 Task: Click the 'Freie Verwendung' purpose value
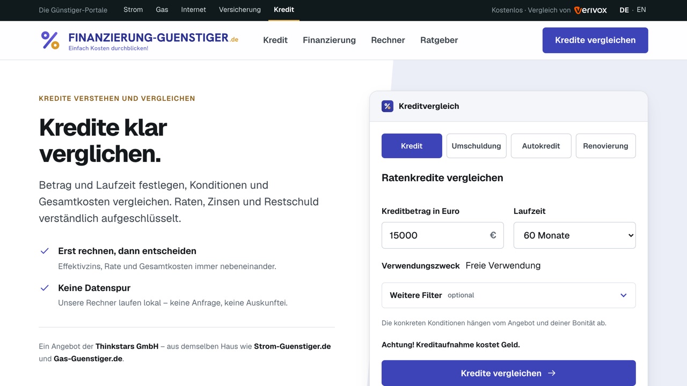click(503, 265)
